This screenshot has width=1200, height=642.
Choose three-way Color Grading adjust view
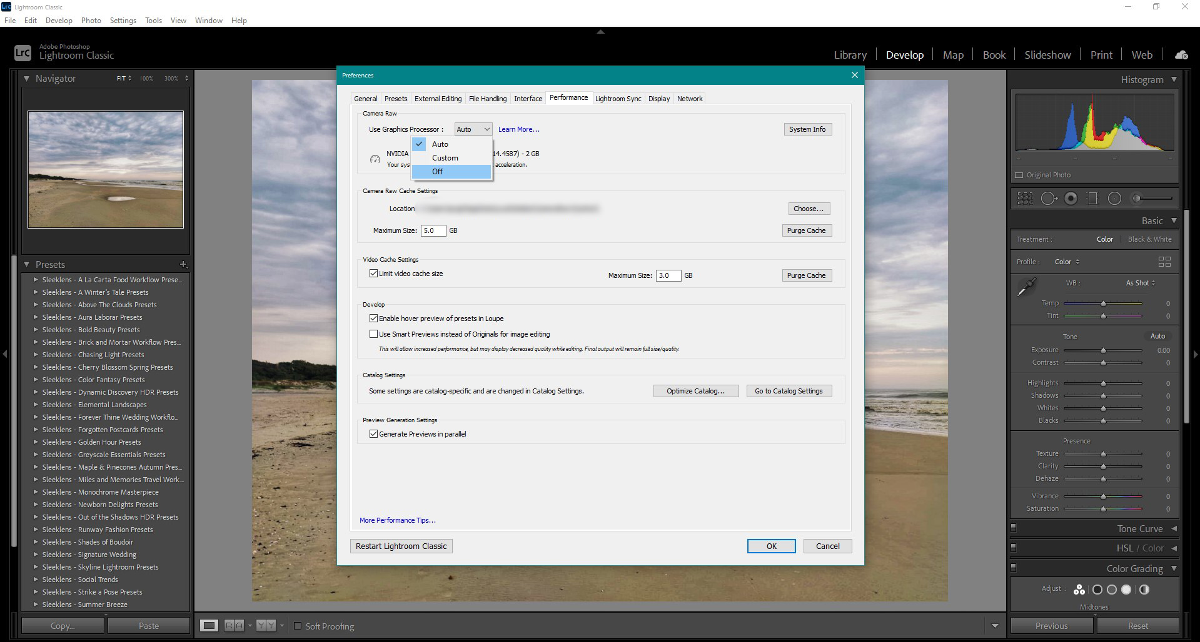(1079, 590)
